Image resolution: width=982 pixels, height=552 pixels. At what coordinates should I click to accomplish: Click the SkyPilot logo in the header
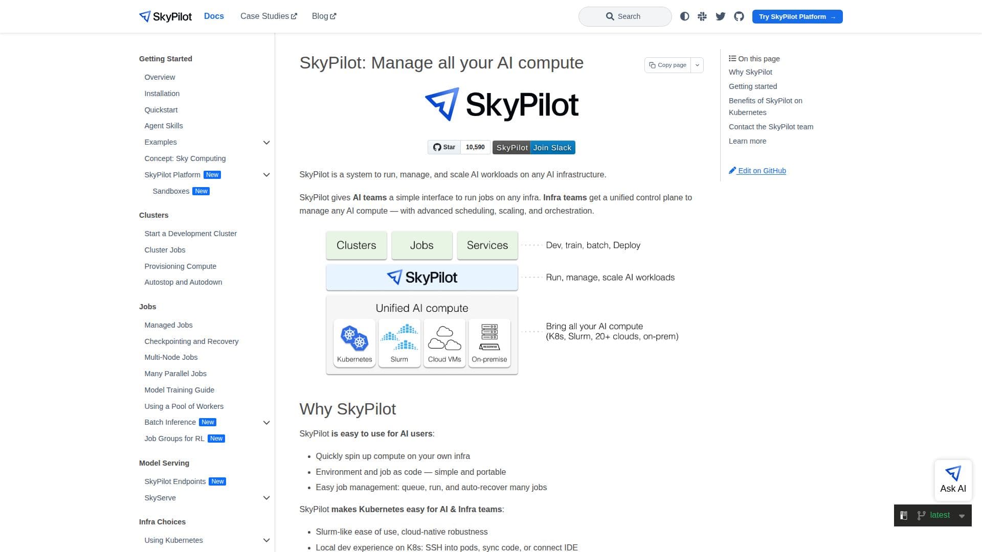165,16
